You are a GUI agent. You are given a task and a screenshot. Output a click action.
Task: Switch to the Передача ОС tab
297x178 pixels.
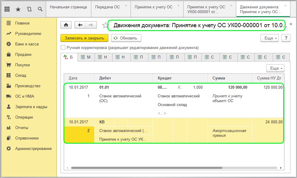coord(108,7)
